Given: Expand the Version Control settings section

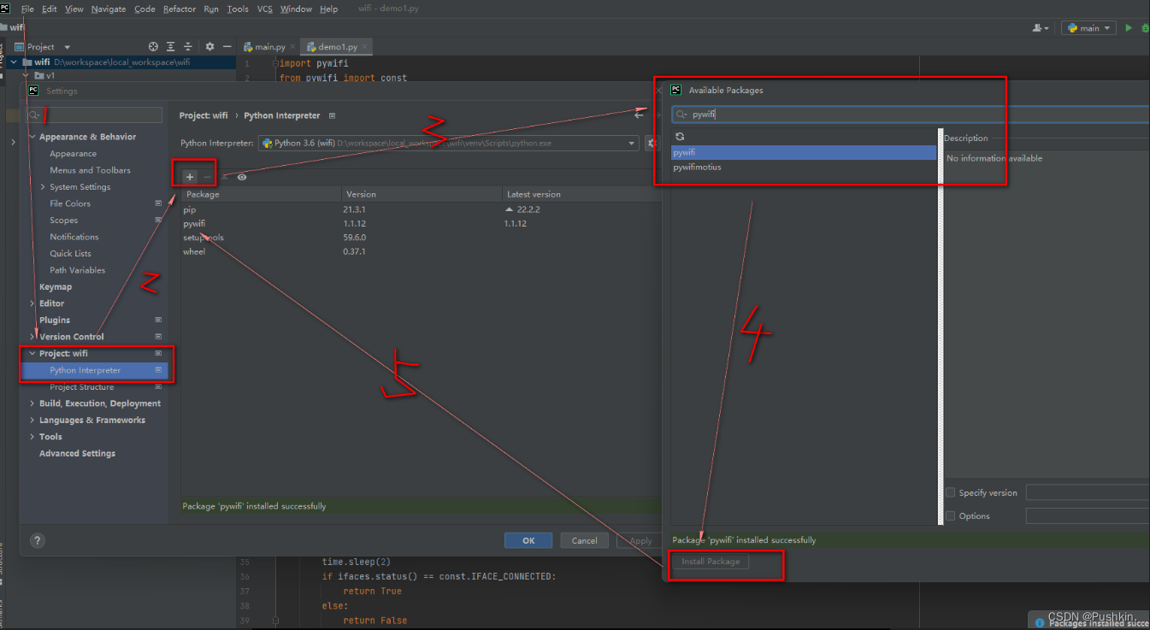Looking at the screenshot, I should [x=32, y=337].
